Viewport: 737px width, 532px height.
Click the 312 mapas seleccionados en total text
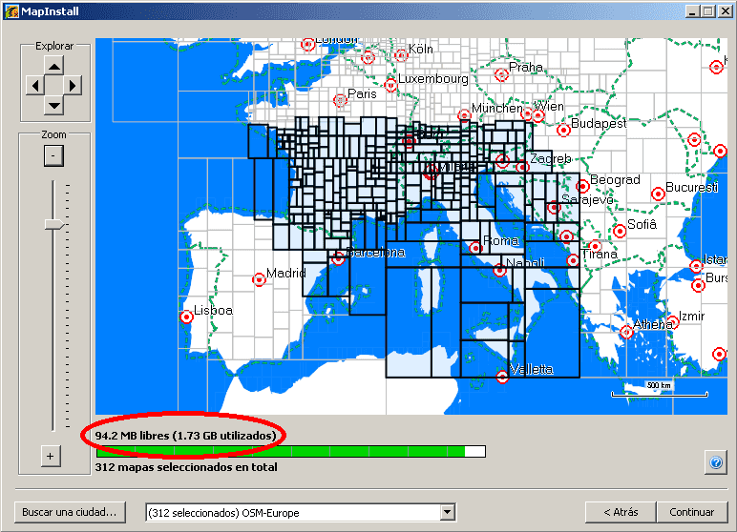click(186, 467)
